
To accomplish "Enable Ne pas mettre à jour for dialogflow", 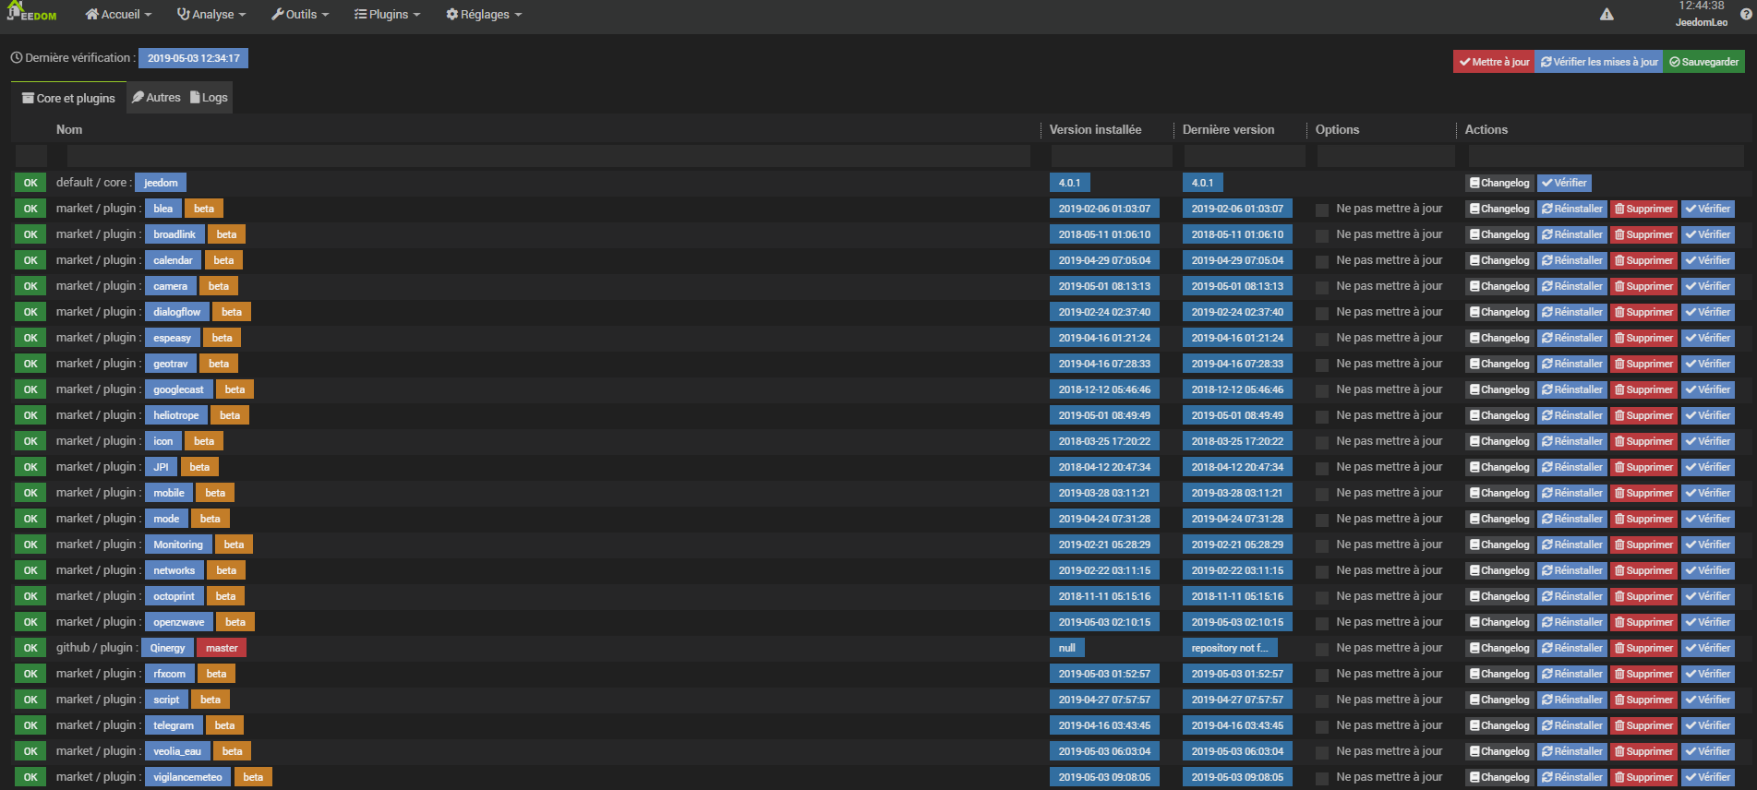I will [x=1322, y=314].
